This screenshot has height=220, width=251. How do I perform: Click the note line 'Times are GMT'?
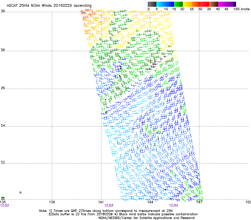[x=65, y=211]
